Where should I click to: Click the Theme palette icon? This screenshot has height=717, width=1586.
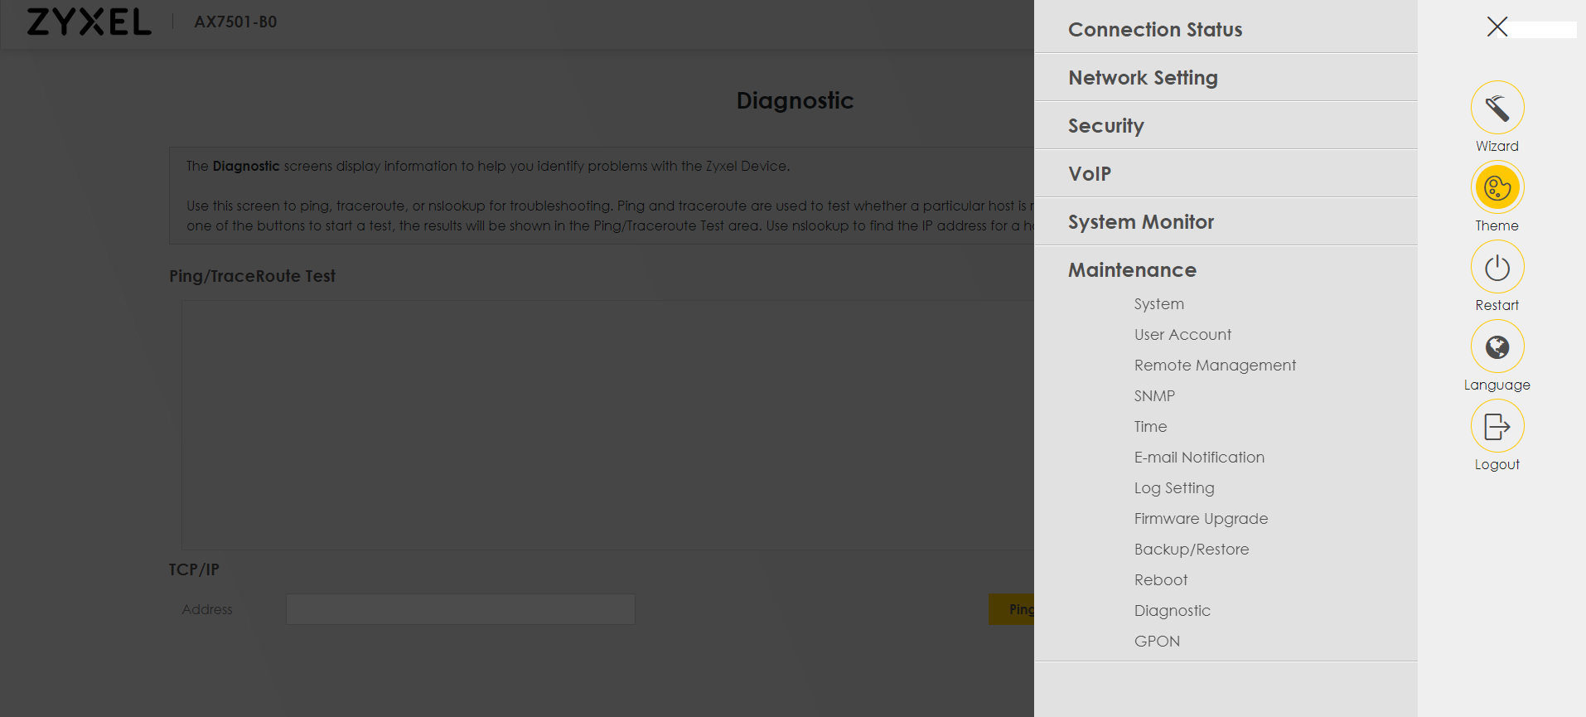click(x=1497, y=187)
